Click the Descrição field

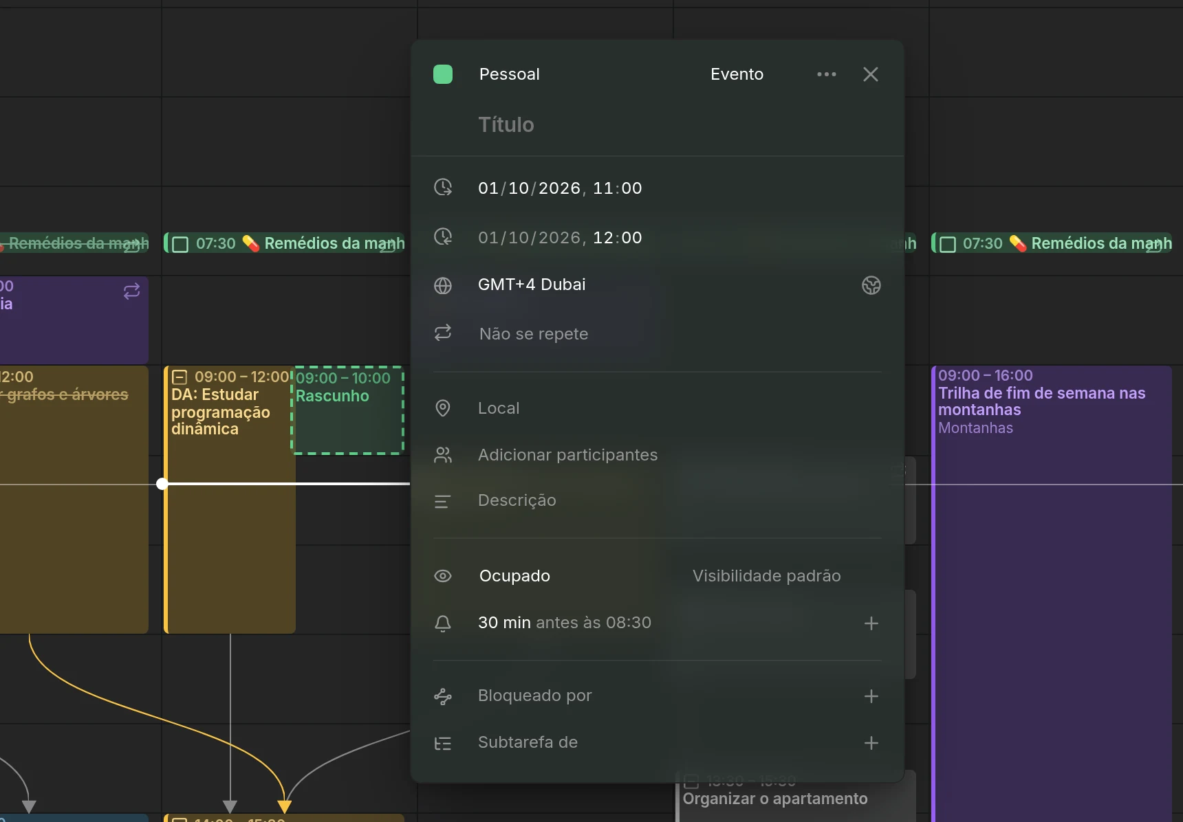coord(517,500)
